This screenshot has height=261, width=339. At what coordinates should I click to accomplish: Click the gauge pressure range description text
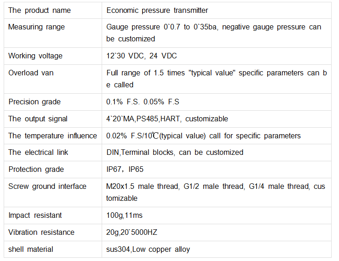[213, 33]
